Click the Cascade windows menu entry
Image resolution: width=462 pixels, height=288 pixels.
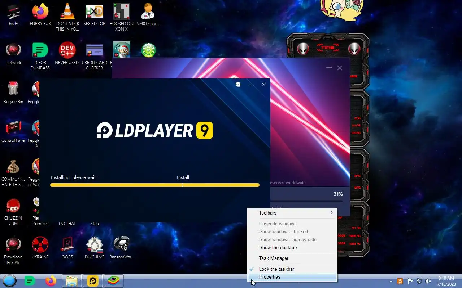(x=292, y=224)
